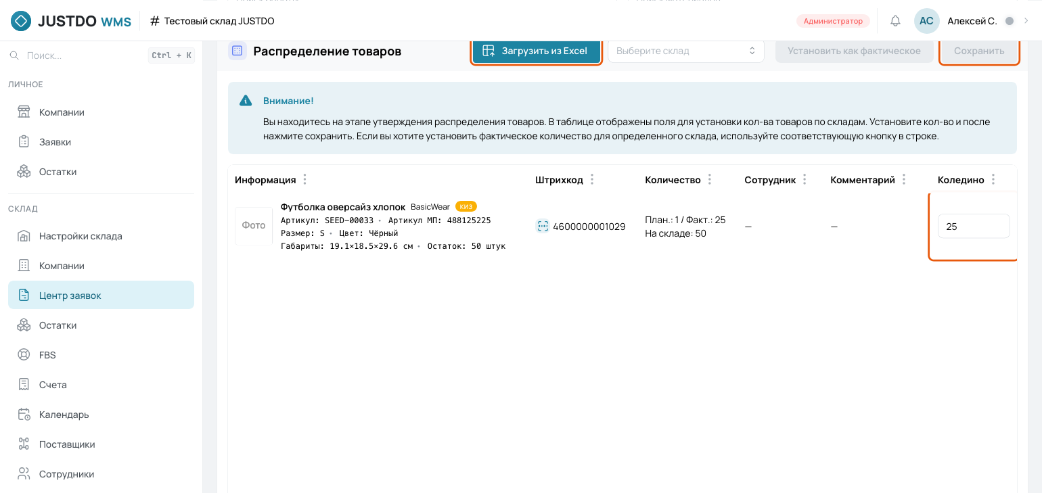Click the Счета receipt icon
1042x493 pixels.
click(24, 385)
